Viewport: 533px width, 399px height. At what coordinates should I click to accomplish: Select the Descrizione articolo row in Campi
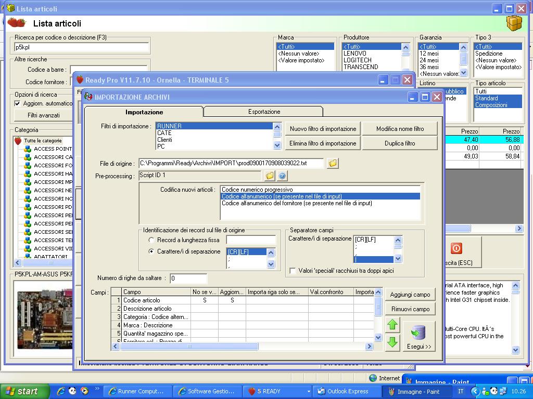click(243, 309)
